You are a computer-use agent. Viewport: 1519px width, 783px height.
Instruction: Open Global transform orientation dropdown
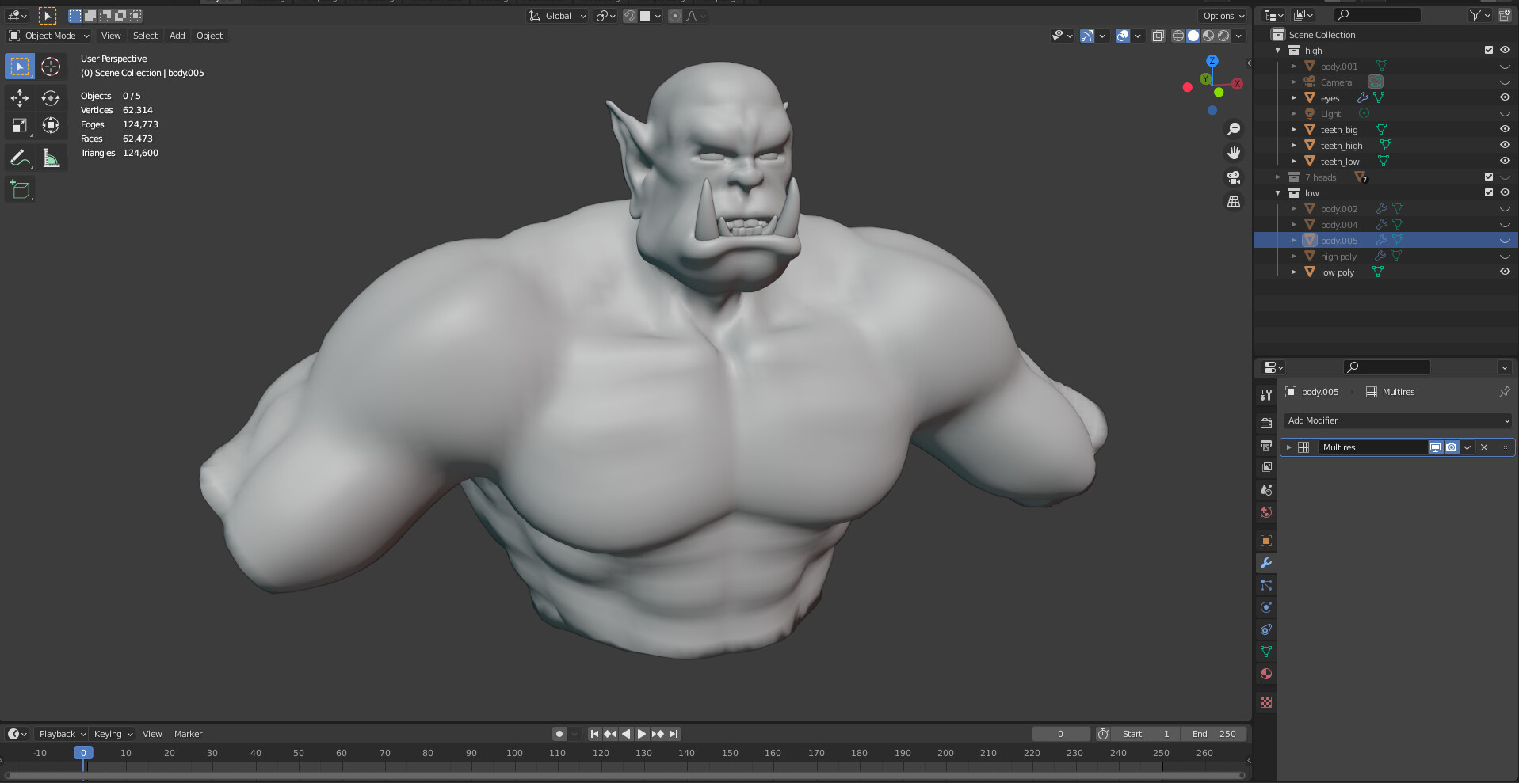tap(558, 16)
